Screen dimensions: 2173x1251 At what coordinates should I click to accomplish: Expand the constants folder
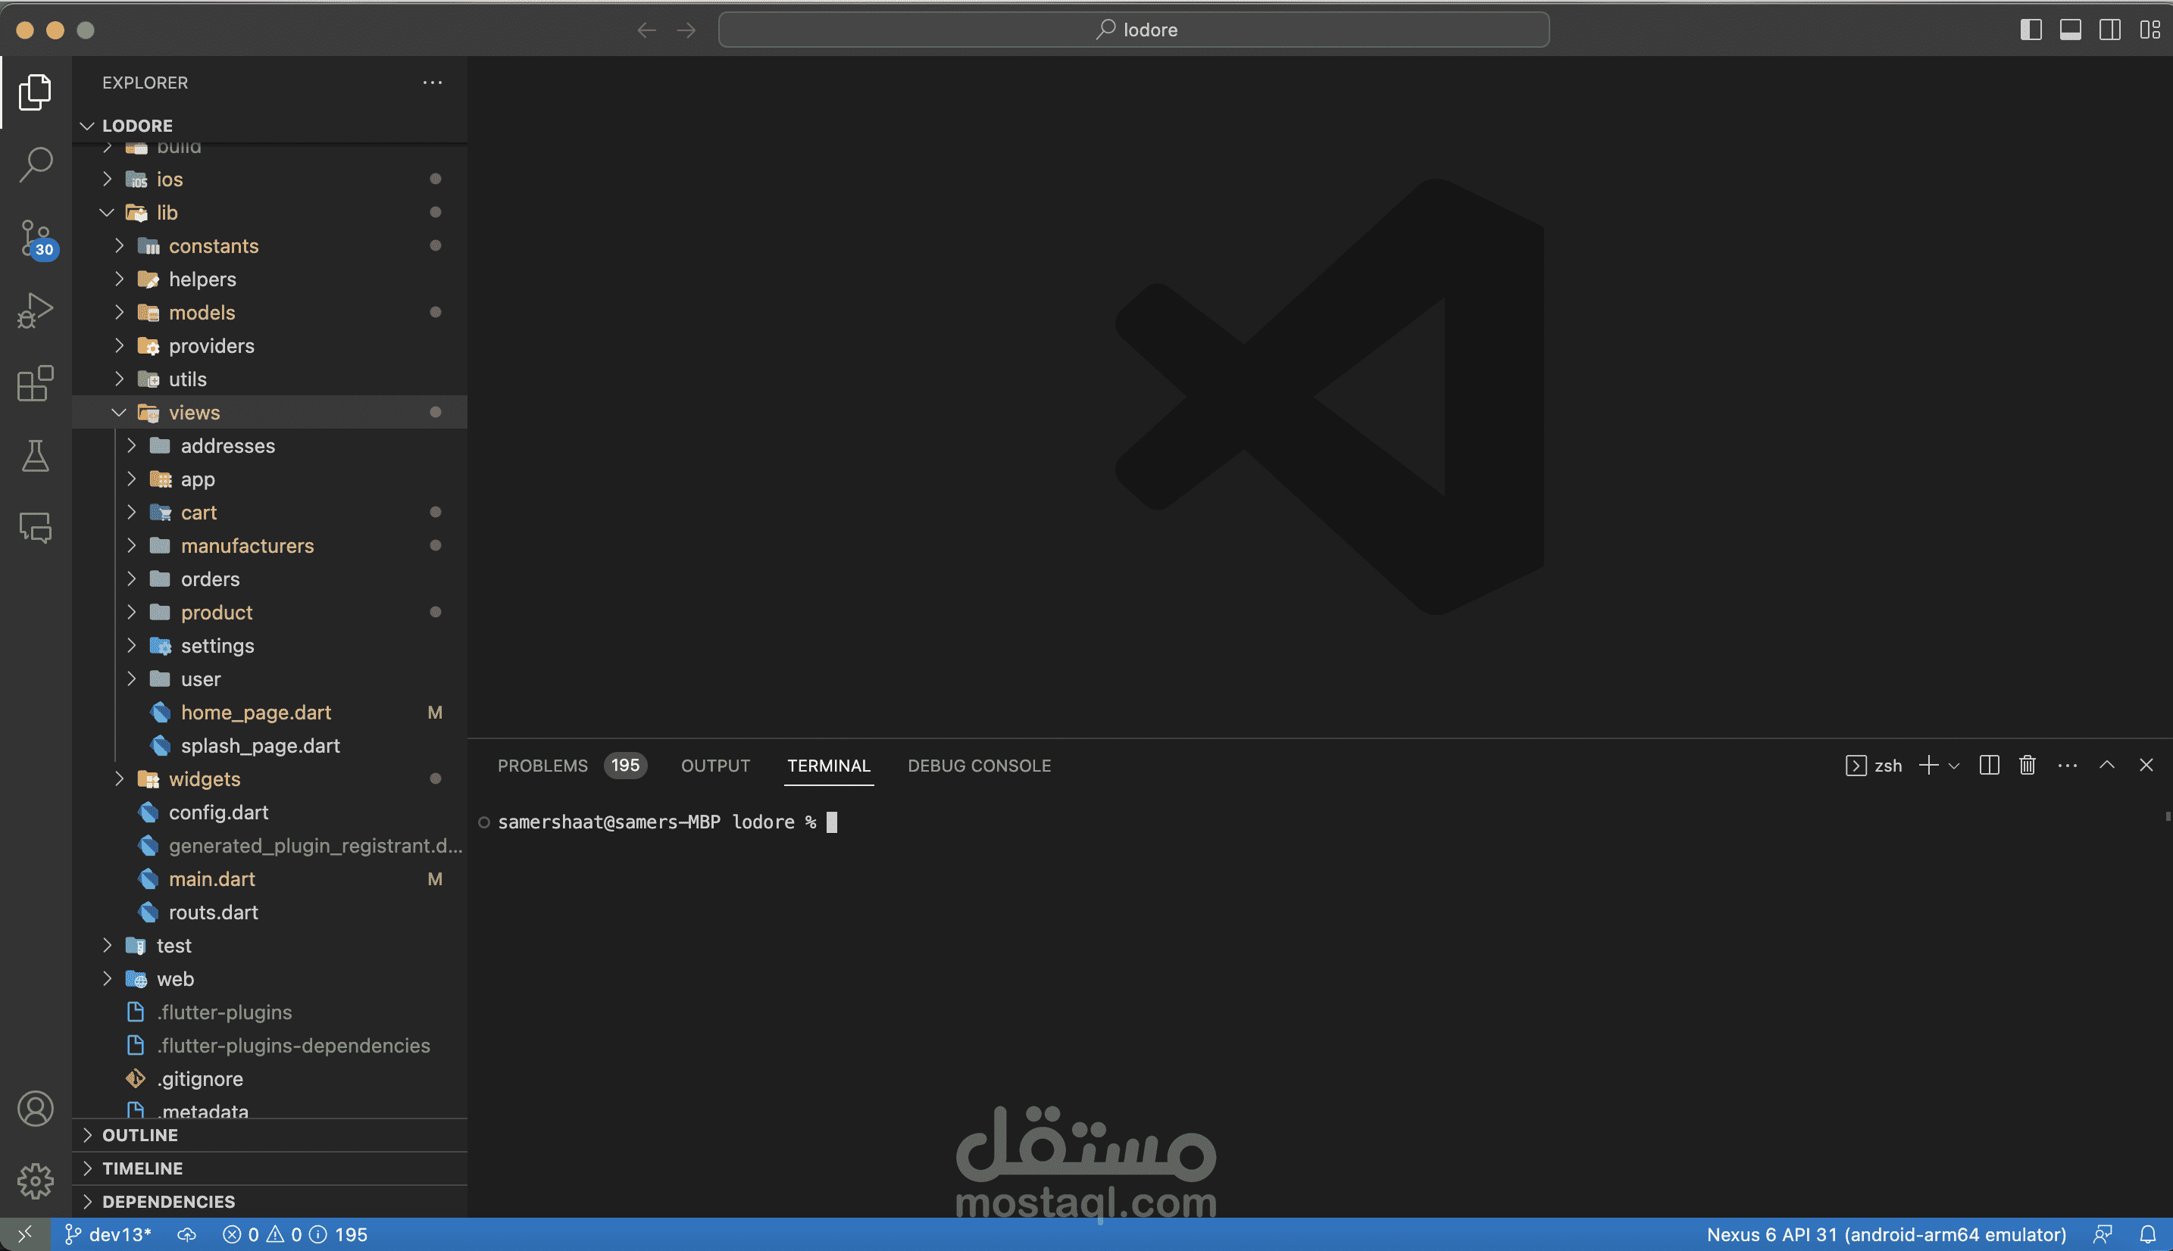pos(270,245)
